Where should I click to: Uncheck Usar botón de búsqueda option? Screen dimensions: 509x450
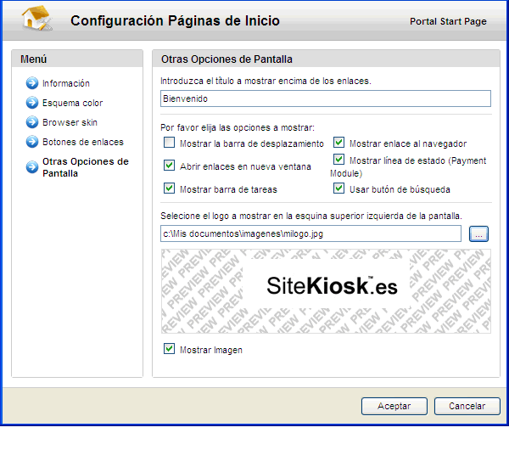(339, 188)
